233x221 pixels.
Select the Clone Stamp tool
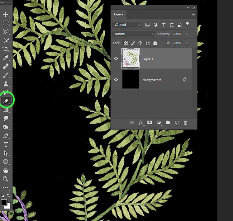[6, 84]
